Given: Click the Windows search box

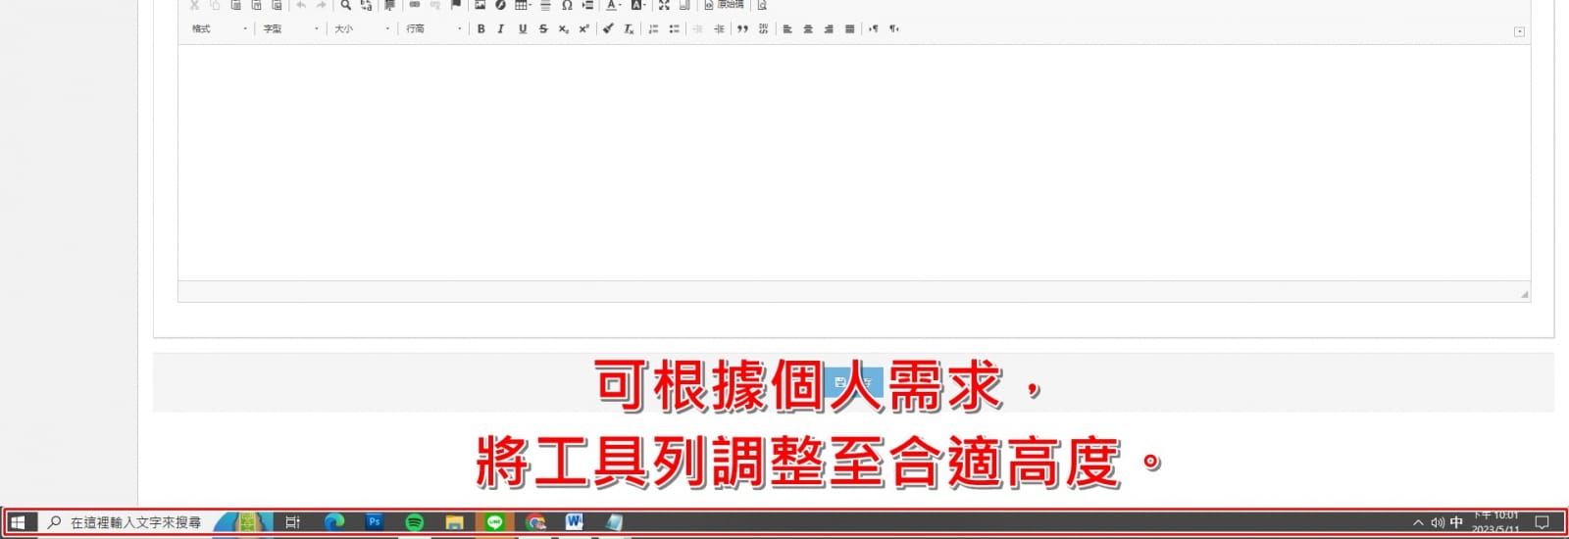Looking at the screenshot, I should click(x=125, y=522).
